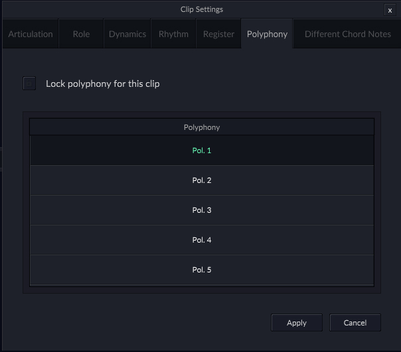Choose Pol. 2 from the list
The width and height of the screenshot is (401, 352).
click(x=202, y=180)
